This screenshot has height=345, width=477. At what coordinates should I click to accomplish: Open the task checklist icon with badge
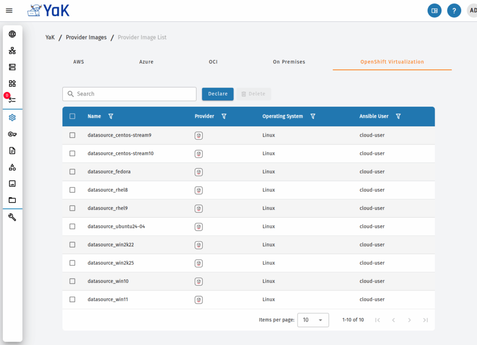12,100
